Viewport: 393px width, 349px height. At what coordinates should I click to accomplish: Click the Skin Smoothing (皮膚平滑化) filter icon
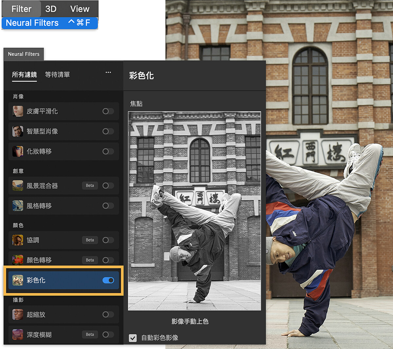pyautogui.click(x=18, y=111)
